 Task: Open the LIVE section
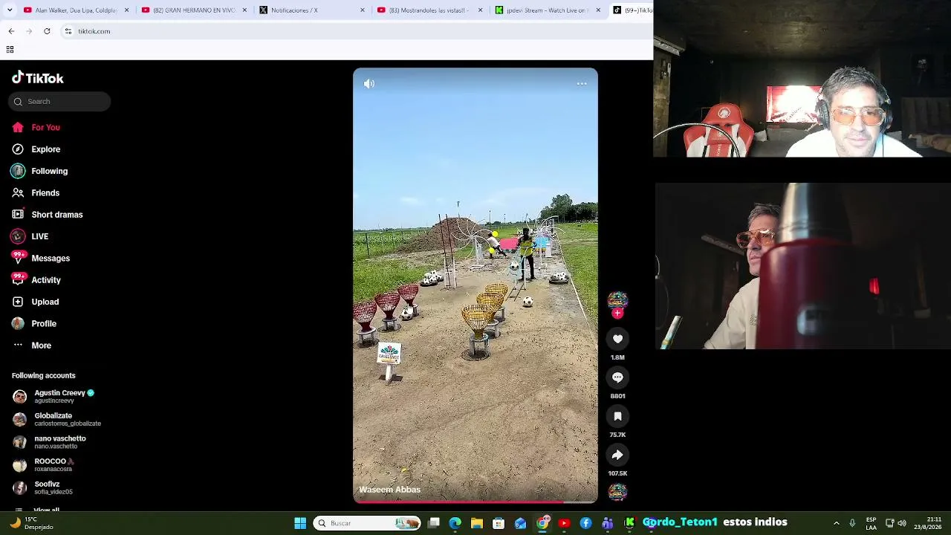[40, 236]
